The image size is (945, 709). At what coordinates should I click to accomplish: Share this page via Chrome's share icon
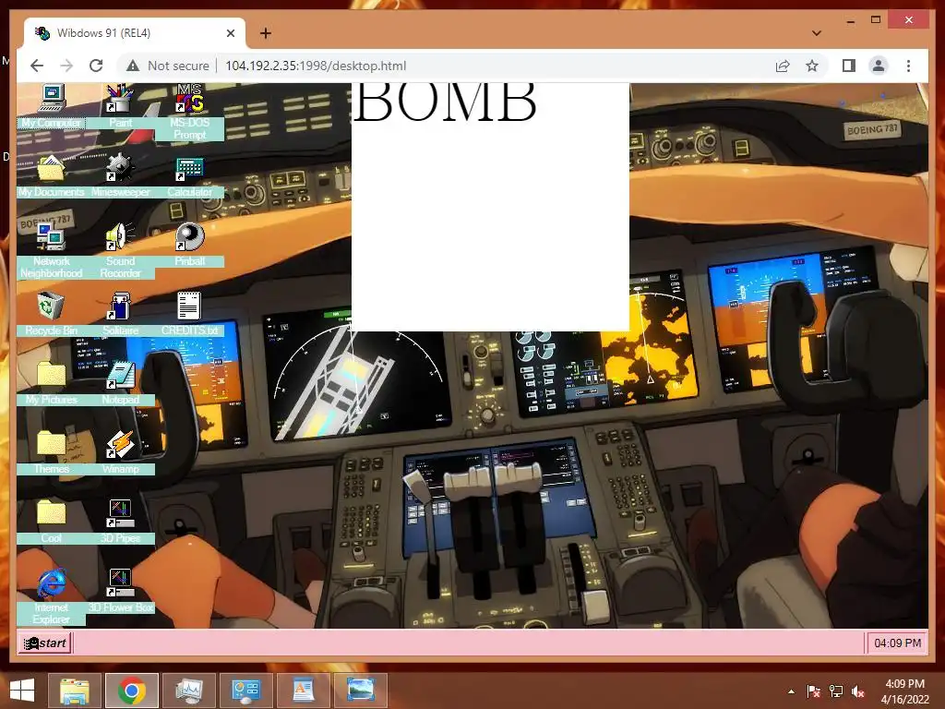(783, 66)
